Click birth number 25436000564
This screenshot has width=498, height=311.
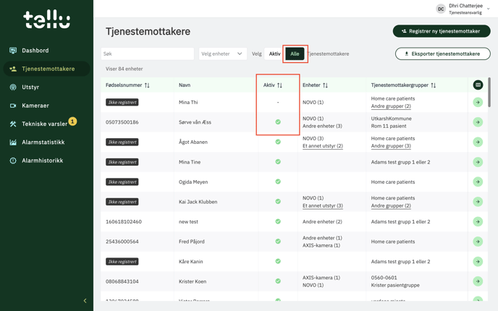[x=122, y=242]
